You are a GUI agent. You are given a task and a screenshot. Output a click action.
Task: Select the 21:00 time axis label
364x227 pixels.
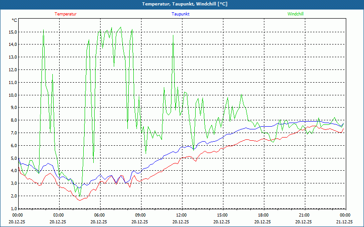(x=304, y=215)
